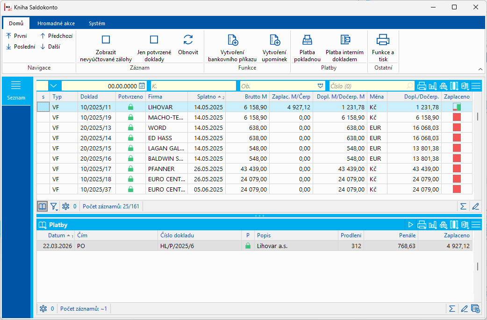This screenshot has height=320, width=487.
Task: Click payment number HL/P/2025/6
Action: tap(177, 246)
